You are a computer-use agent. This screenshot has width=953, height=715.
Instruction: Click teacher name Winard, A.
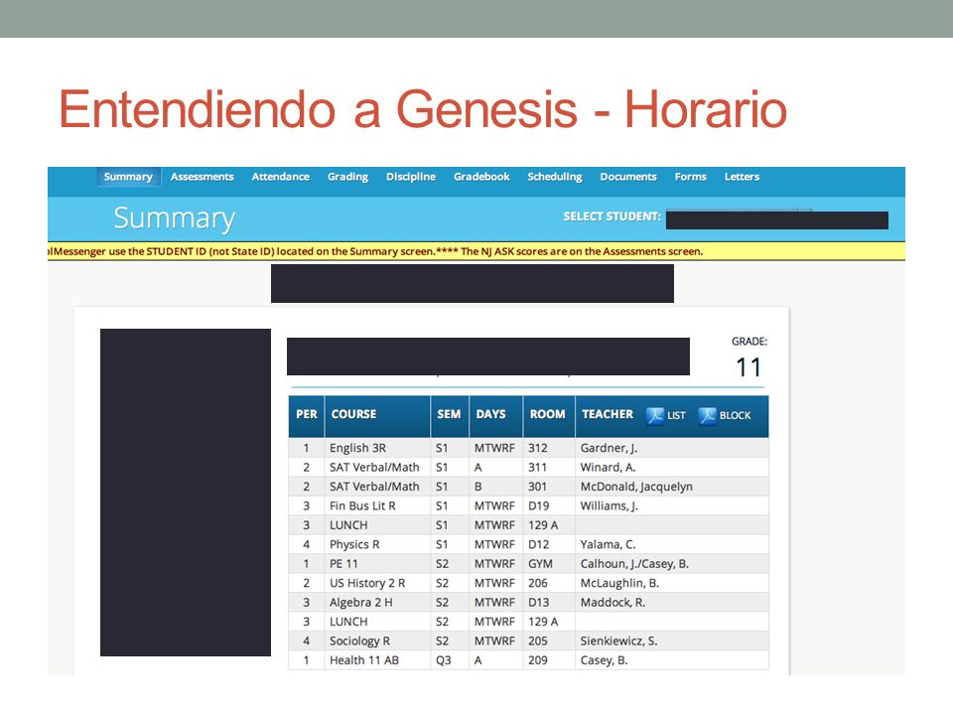tap(608, 468)
